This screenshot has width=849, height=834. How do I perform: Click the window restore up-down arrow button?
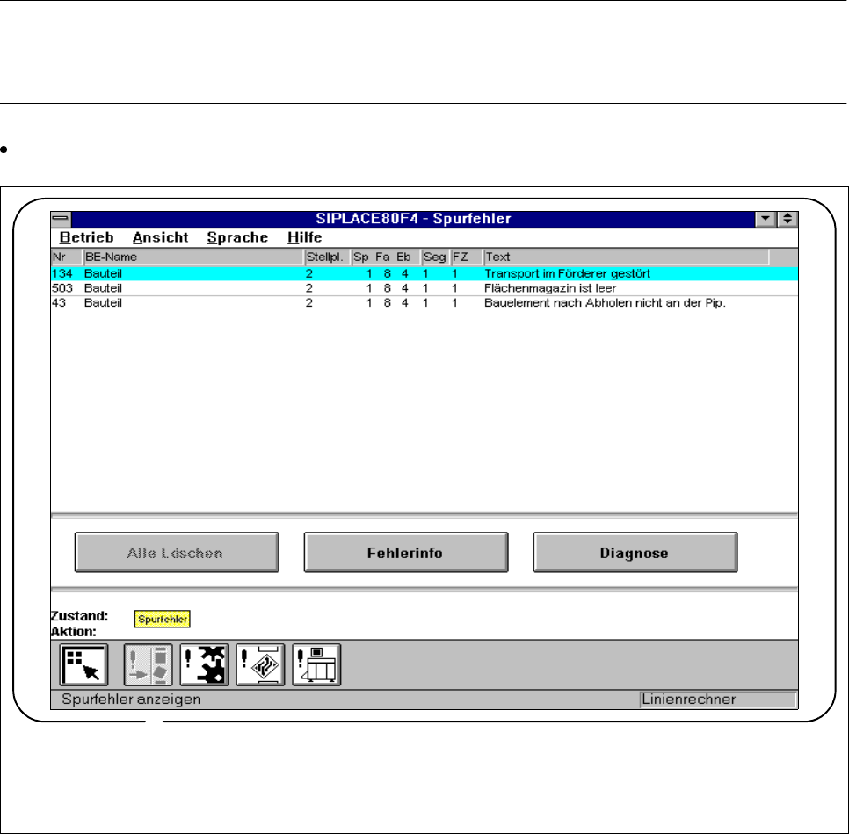click(787, 219)
